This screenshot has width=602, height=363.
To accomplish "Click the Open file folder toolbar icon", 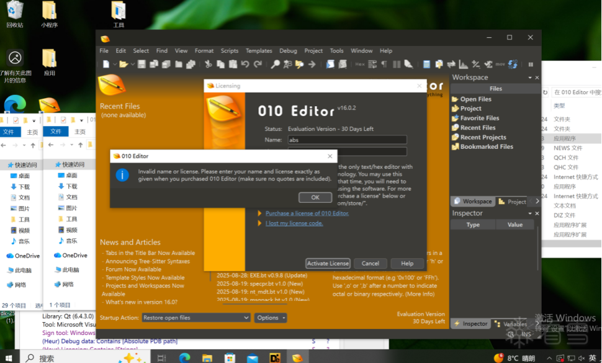I will 124,65.
